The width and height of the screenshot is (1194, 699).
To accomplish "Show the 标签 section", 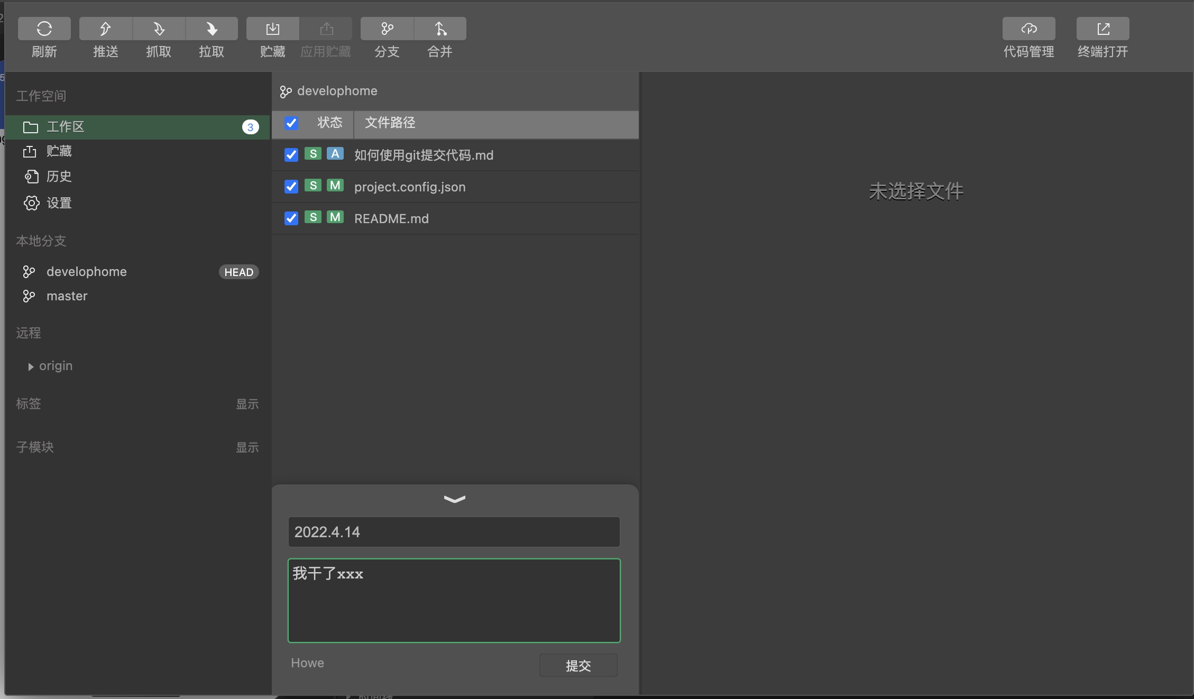I will tap(247, 404).
